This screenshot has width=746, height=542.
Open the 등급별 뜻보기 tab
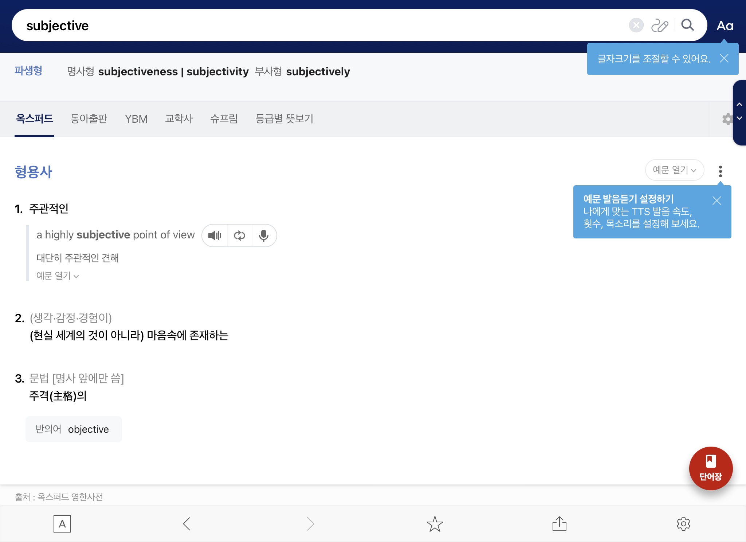coord(284,119)
